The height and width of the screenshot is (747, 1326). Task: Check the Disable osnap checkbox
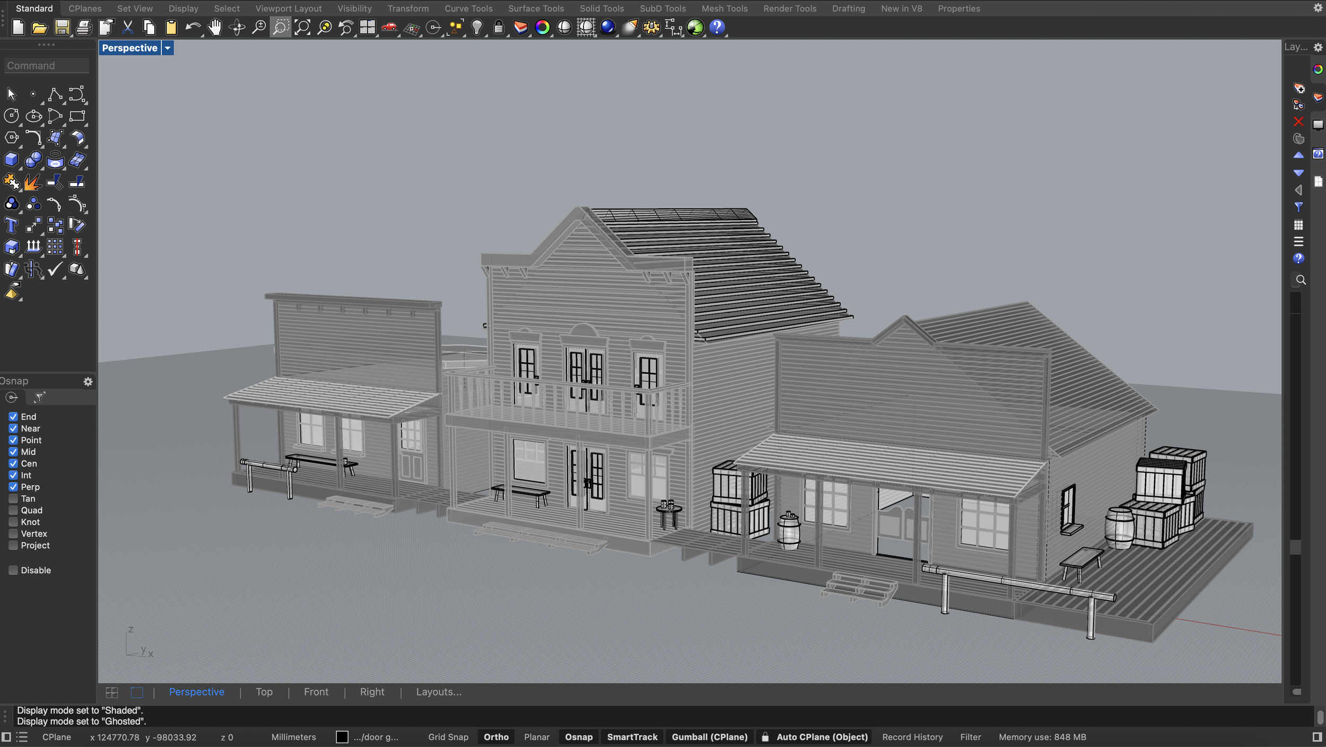(x=13, y=570)
